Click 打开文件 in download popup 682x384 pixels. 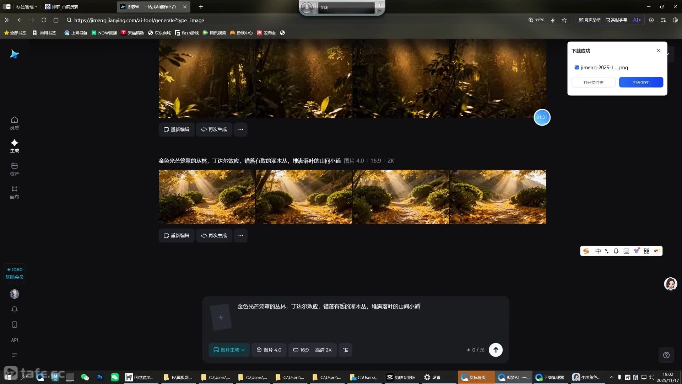coord(640,82)
